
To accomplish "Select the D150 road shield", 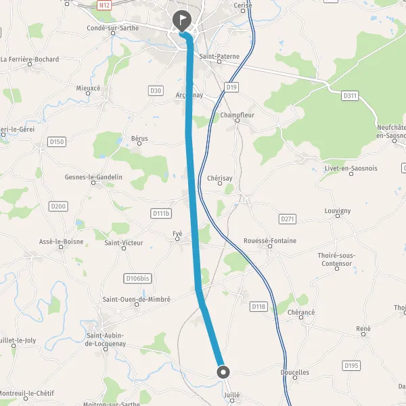I will coord(57,141).
